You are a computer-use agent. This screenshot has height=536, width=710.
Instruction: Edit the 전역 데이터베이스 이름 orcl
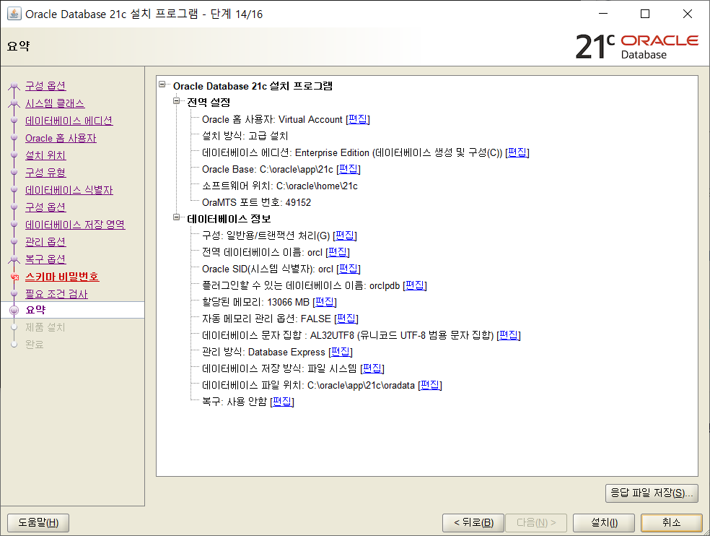tap(338, 252)
